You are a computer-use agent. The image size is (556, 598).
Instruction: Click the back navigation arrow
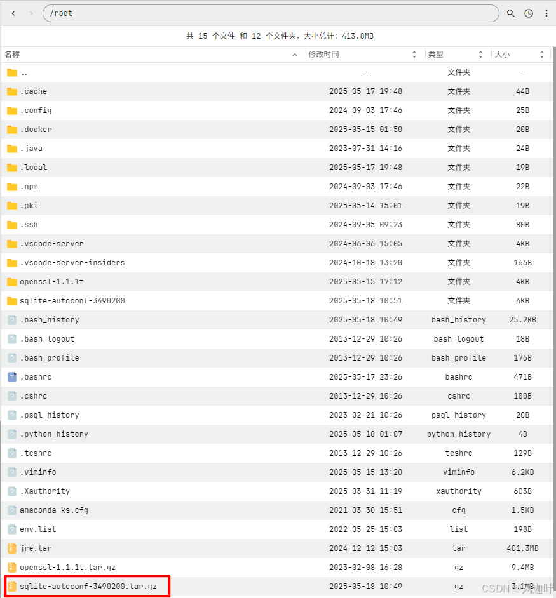tap(13, 13)
